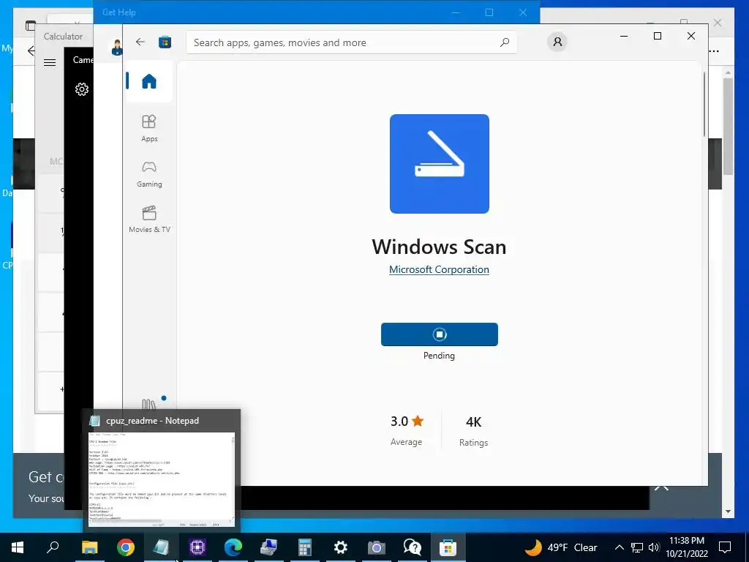Open the weather 49°F Clear widget
This screenshot has width=749, height=562.
coord(561,547)
